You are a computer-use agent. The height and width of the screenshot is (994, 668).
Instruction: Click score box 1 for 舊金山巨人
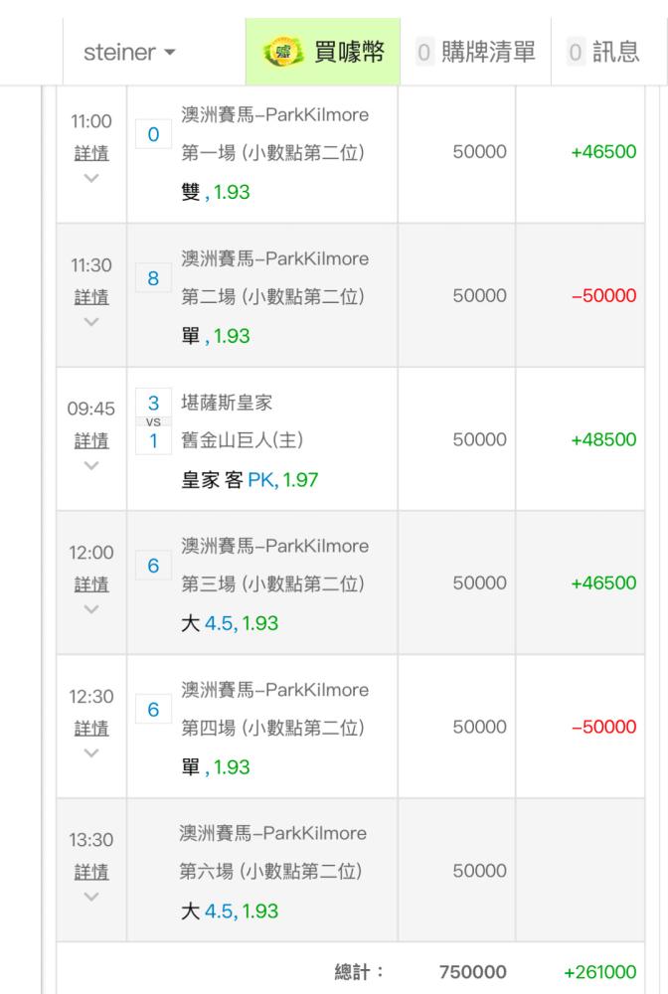[153, 439]
